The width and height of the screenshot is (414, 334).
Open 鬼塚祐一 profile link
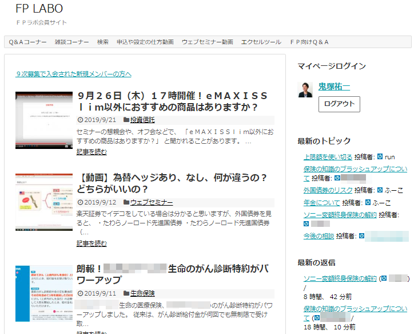[x=334, y=87]
